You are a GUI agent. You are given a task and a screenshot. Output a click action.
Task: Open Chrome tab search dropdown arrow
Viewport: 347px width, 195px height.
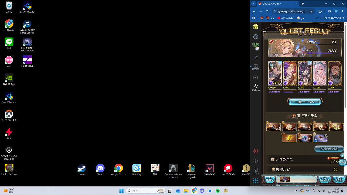click(x=254, y=4)
